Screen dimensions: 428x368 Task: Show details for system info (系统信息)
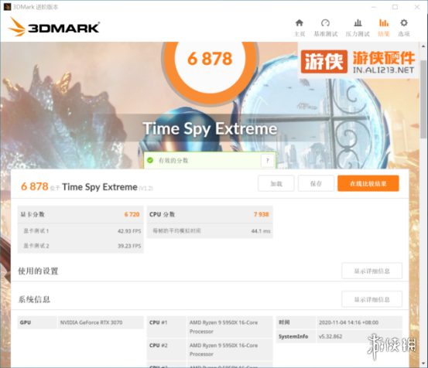tap(372, 299)
